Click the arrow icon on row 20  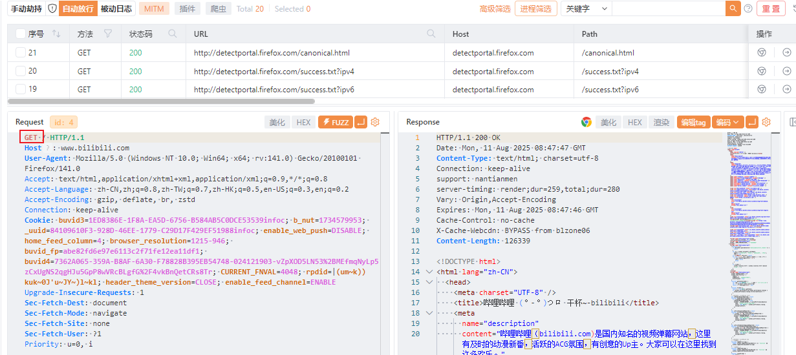point(786,71)
